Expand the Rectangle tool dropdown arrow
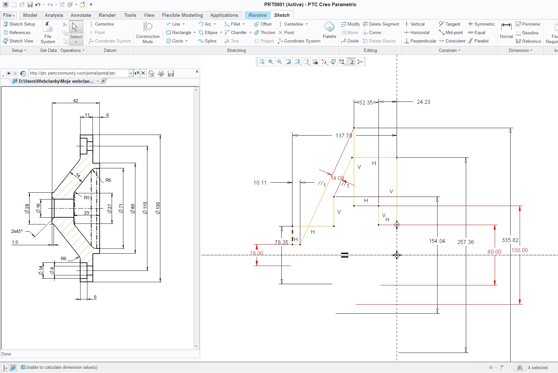The height and width of the screenshot is (373, 558). 194,33
